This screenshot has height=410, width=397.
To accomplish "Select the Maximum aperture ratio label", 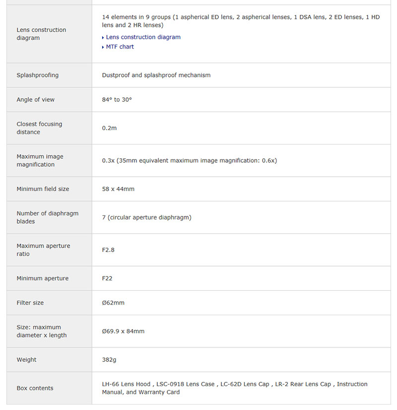I will tap(44, 250).
